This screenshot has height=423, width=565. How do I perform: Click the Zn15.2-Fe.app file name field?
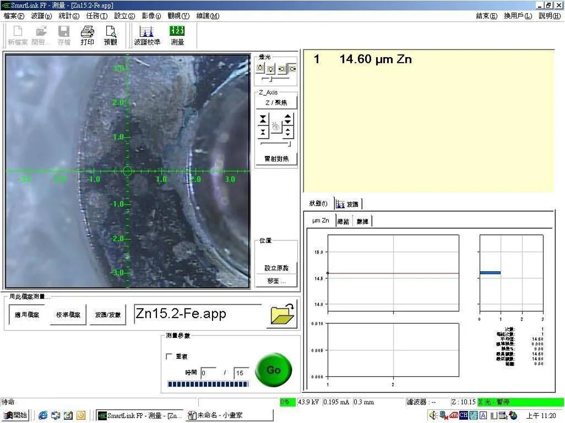[x=198, y=314]
